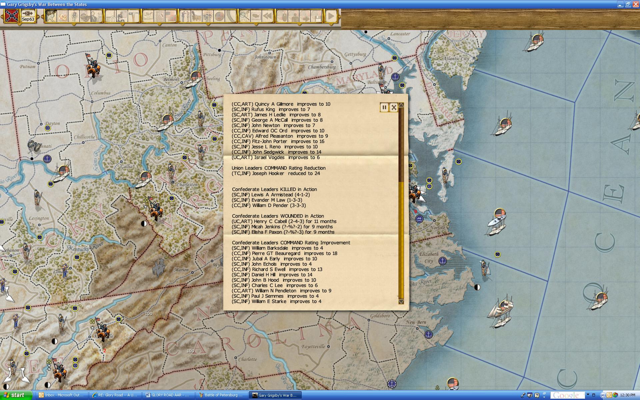Viewport: 640px width, 400px height.
Task: Click 'Pierre GT Beauregard improves to 18' line
Action: click(284, 253)
